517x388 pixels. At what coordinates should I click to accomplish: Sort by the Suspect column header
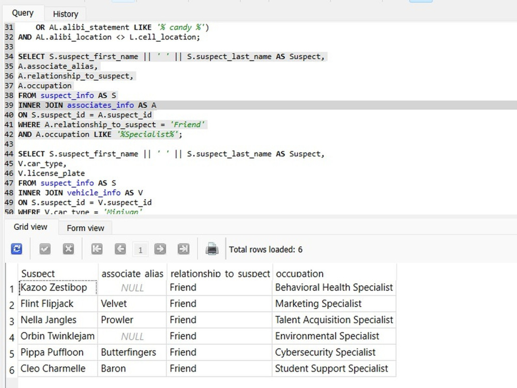point(58,273)
